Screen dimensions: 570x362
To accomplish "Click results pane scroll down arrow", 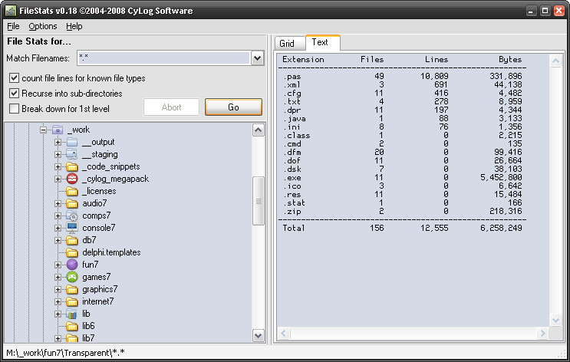I will pyautogui.click(x=555, y=321).
